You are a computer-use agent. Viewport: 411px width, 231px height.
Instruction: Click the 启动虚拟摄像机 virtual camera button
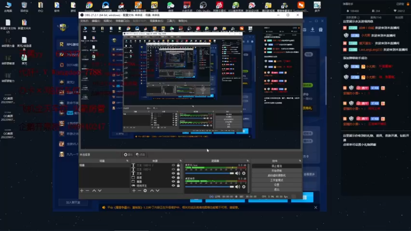276,176
